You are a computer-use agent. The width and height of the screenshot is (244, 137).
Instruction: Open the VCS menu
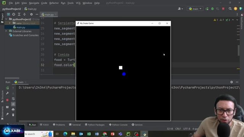(x=78, y=3)
